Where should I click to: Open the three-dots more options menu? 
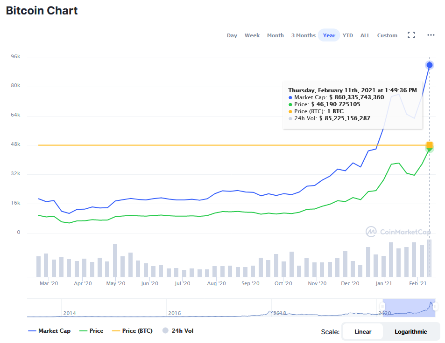tap(431, 35)
